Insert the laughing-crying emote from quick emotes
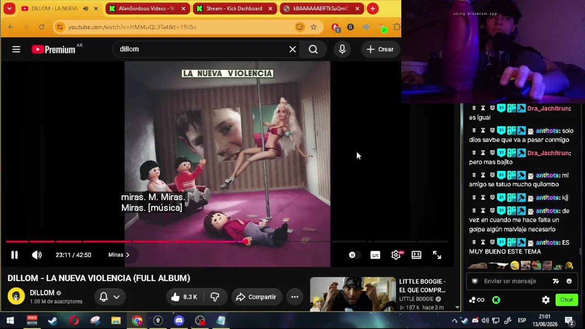The width and height of the screenshot is (585, 329). (x=515, y=265)
